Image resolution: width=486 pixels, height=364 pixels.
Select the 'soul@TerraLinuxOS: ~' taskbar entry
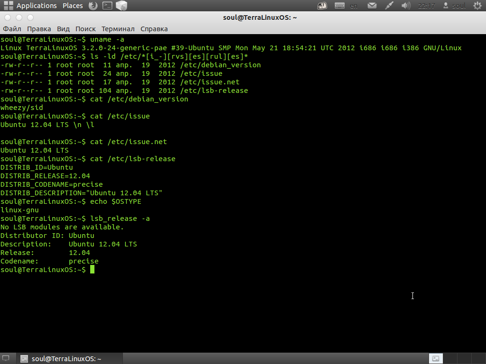(x=69, y=359)
